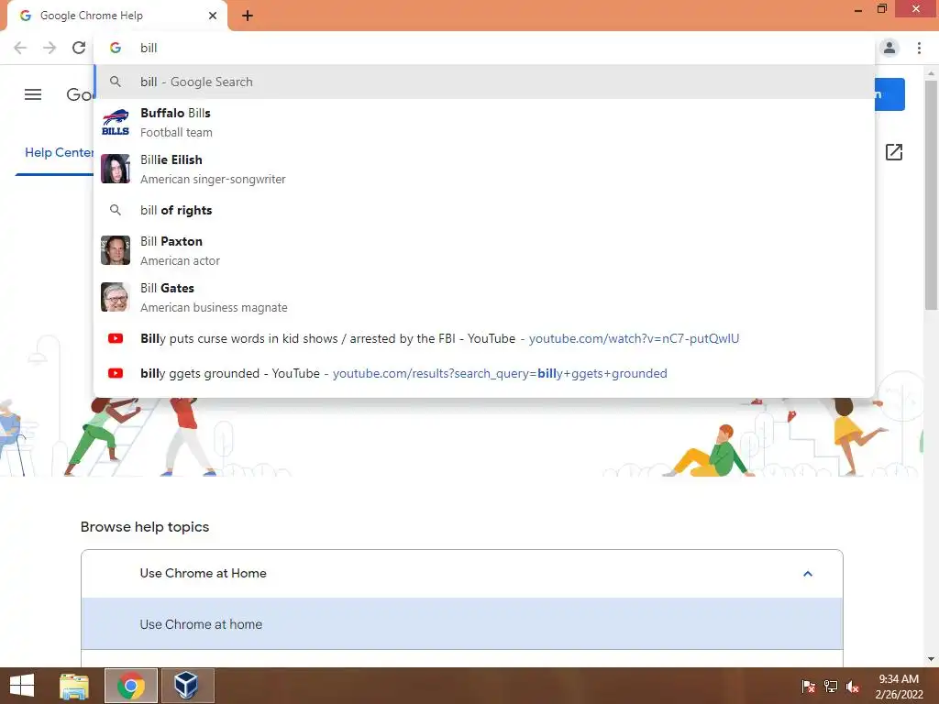Click the Action Center flag tray icon
The width and height of the screenshot is (939, 704).
(x=808, y=686)
